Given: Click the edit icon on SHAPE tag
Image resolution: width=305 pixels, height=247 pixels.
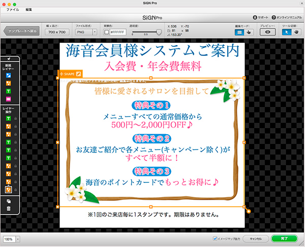Looking at the screenshot, I should (79, 74).
